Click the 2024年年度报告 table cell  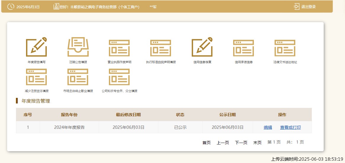[x=69, y=127]
